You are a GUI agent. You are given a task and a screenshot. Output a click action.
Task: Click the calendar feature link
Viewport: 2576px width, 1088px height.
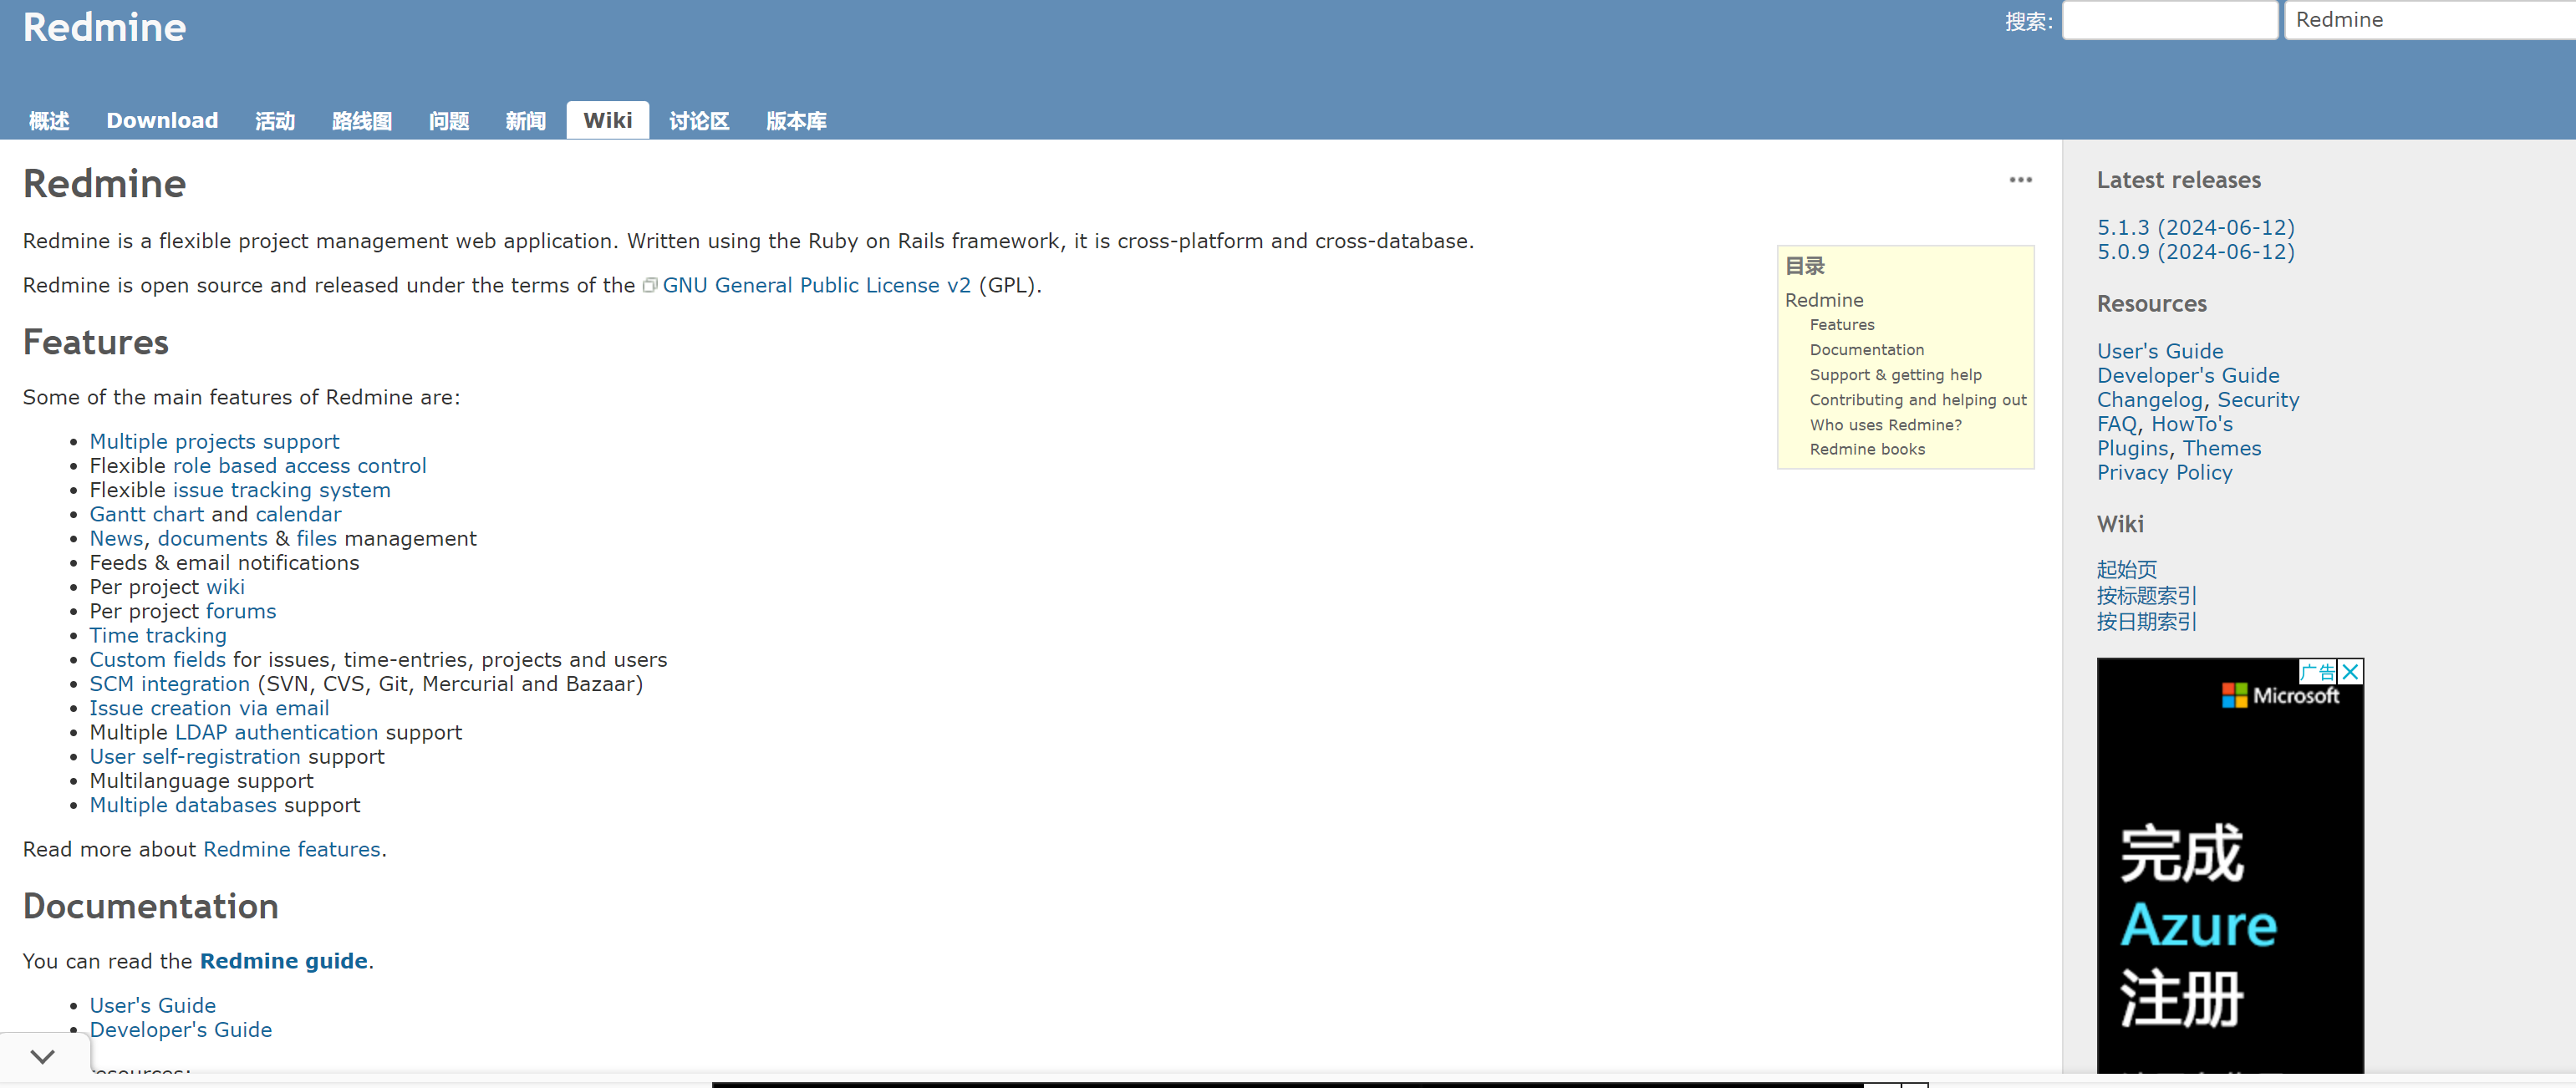[x=298, y=513]
